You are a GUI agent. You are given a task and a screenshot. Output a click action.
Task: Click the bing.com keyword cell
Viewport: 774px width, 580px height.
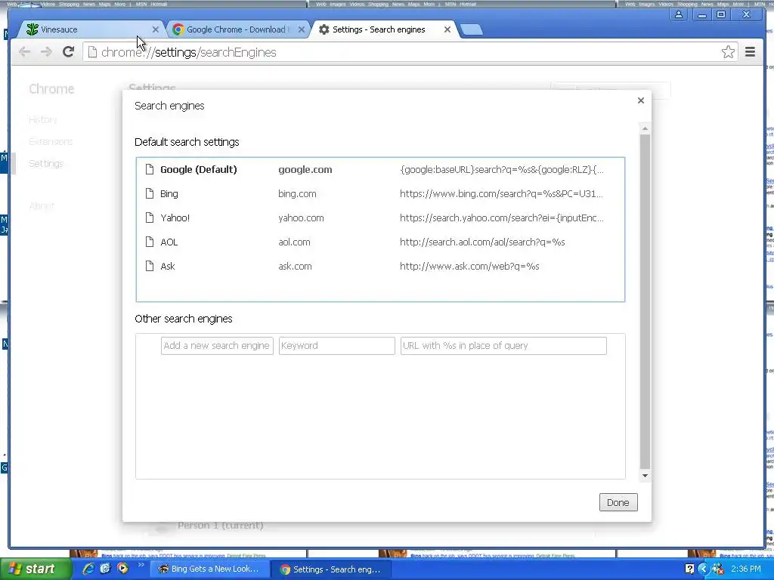[297, 194]
